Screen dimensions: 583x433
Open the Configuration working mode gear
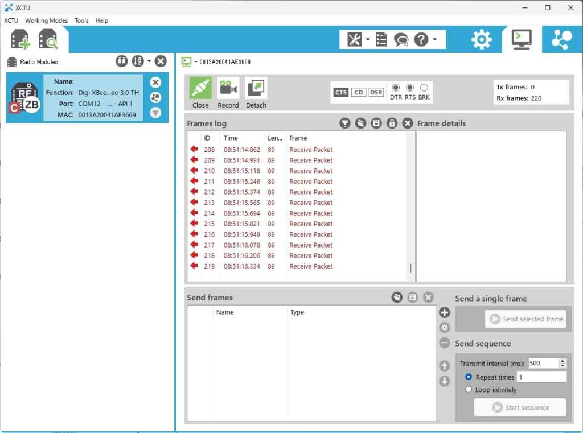[481, 39]
